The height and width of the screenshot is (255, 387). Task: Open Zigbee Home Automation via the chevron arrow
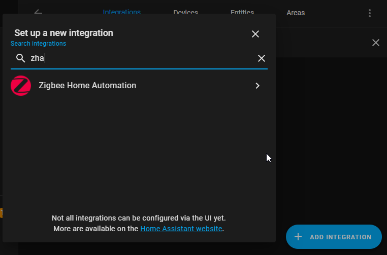point(257,86)
